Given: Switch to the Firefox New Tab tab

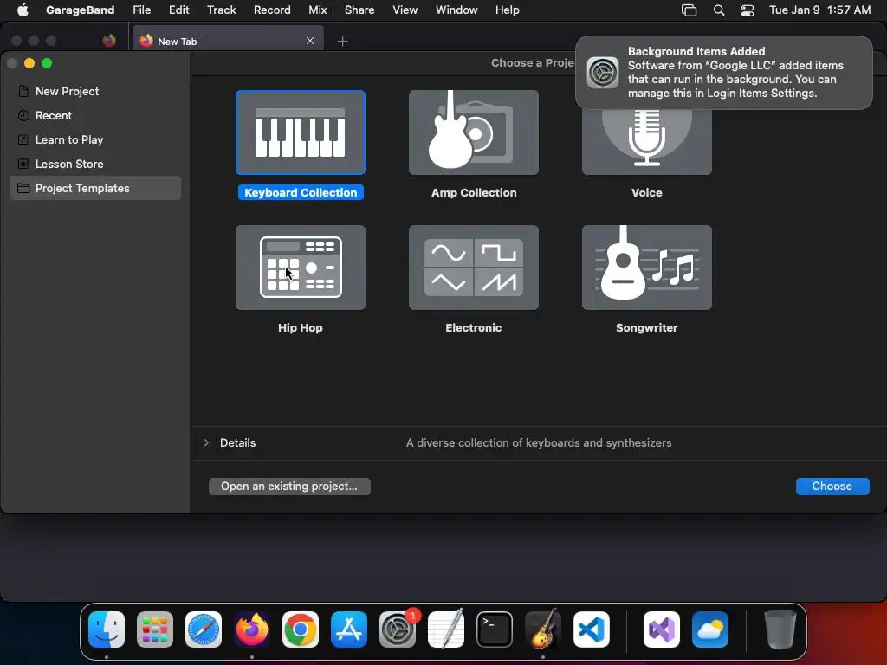Looking at the screenshot, I should tap(226, 42).
